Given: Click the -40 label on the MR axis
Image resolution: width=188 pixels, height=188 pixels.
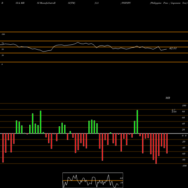Looking at the screenshot, I should (183, 148).
